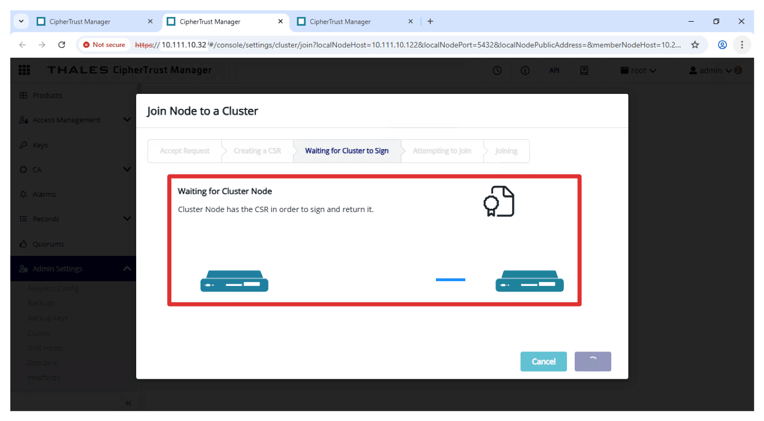Open the root domain dropdown

[x=638, y=71]
